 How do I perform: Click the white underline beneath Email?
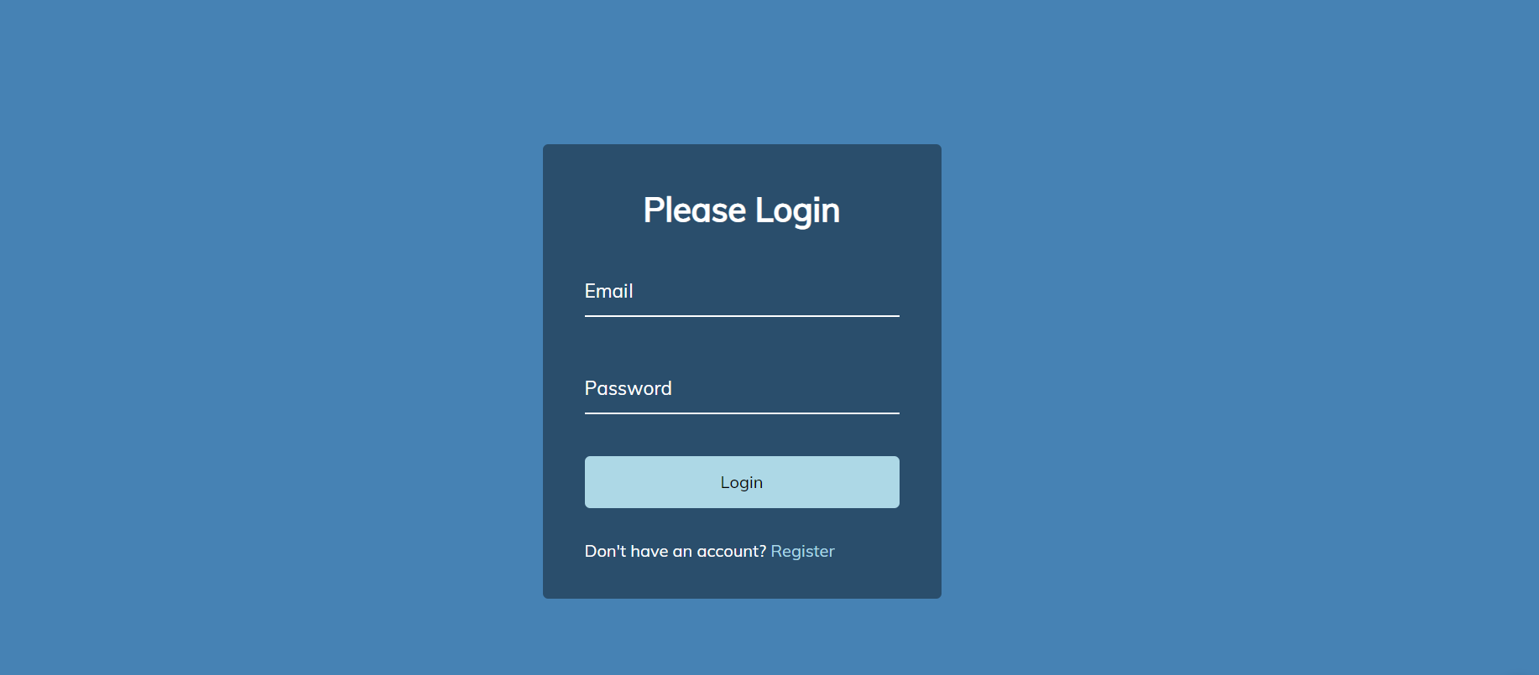coord(742,316)
